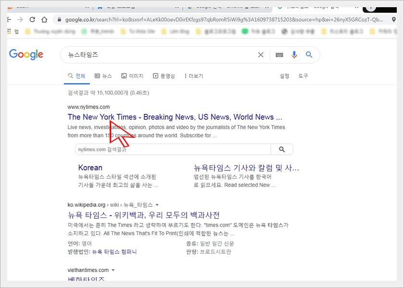The height and width of the screenshot is (288, 404).
Task: Click the 검색결과 약 15,100,000개 stats text
Action: (x=108, y=93)
